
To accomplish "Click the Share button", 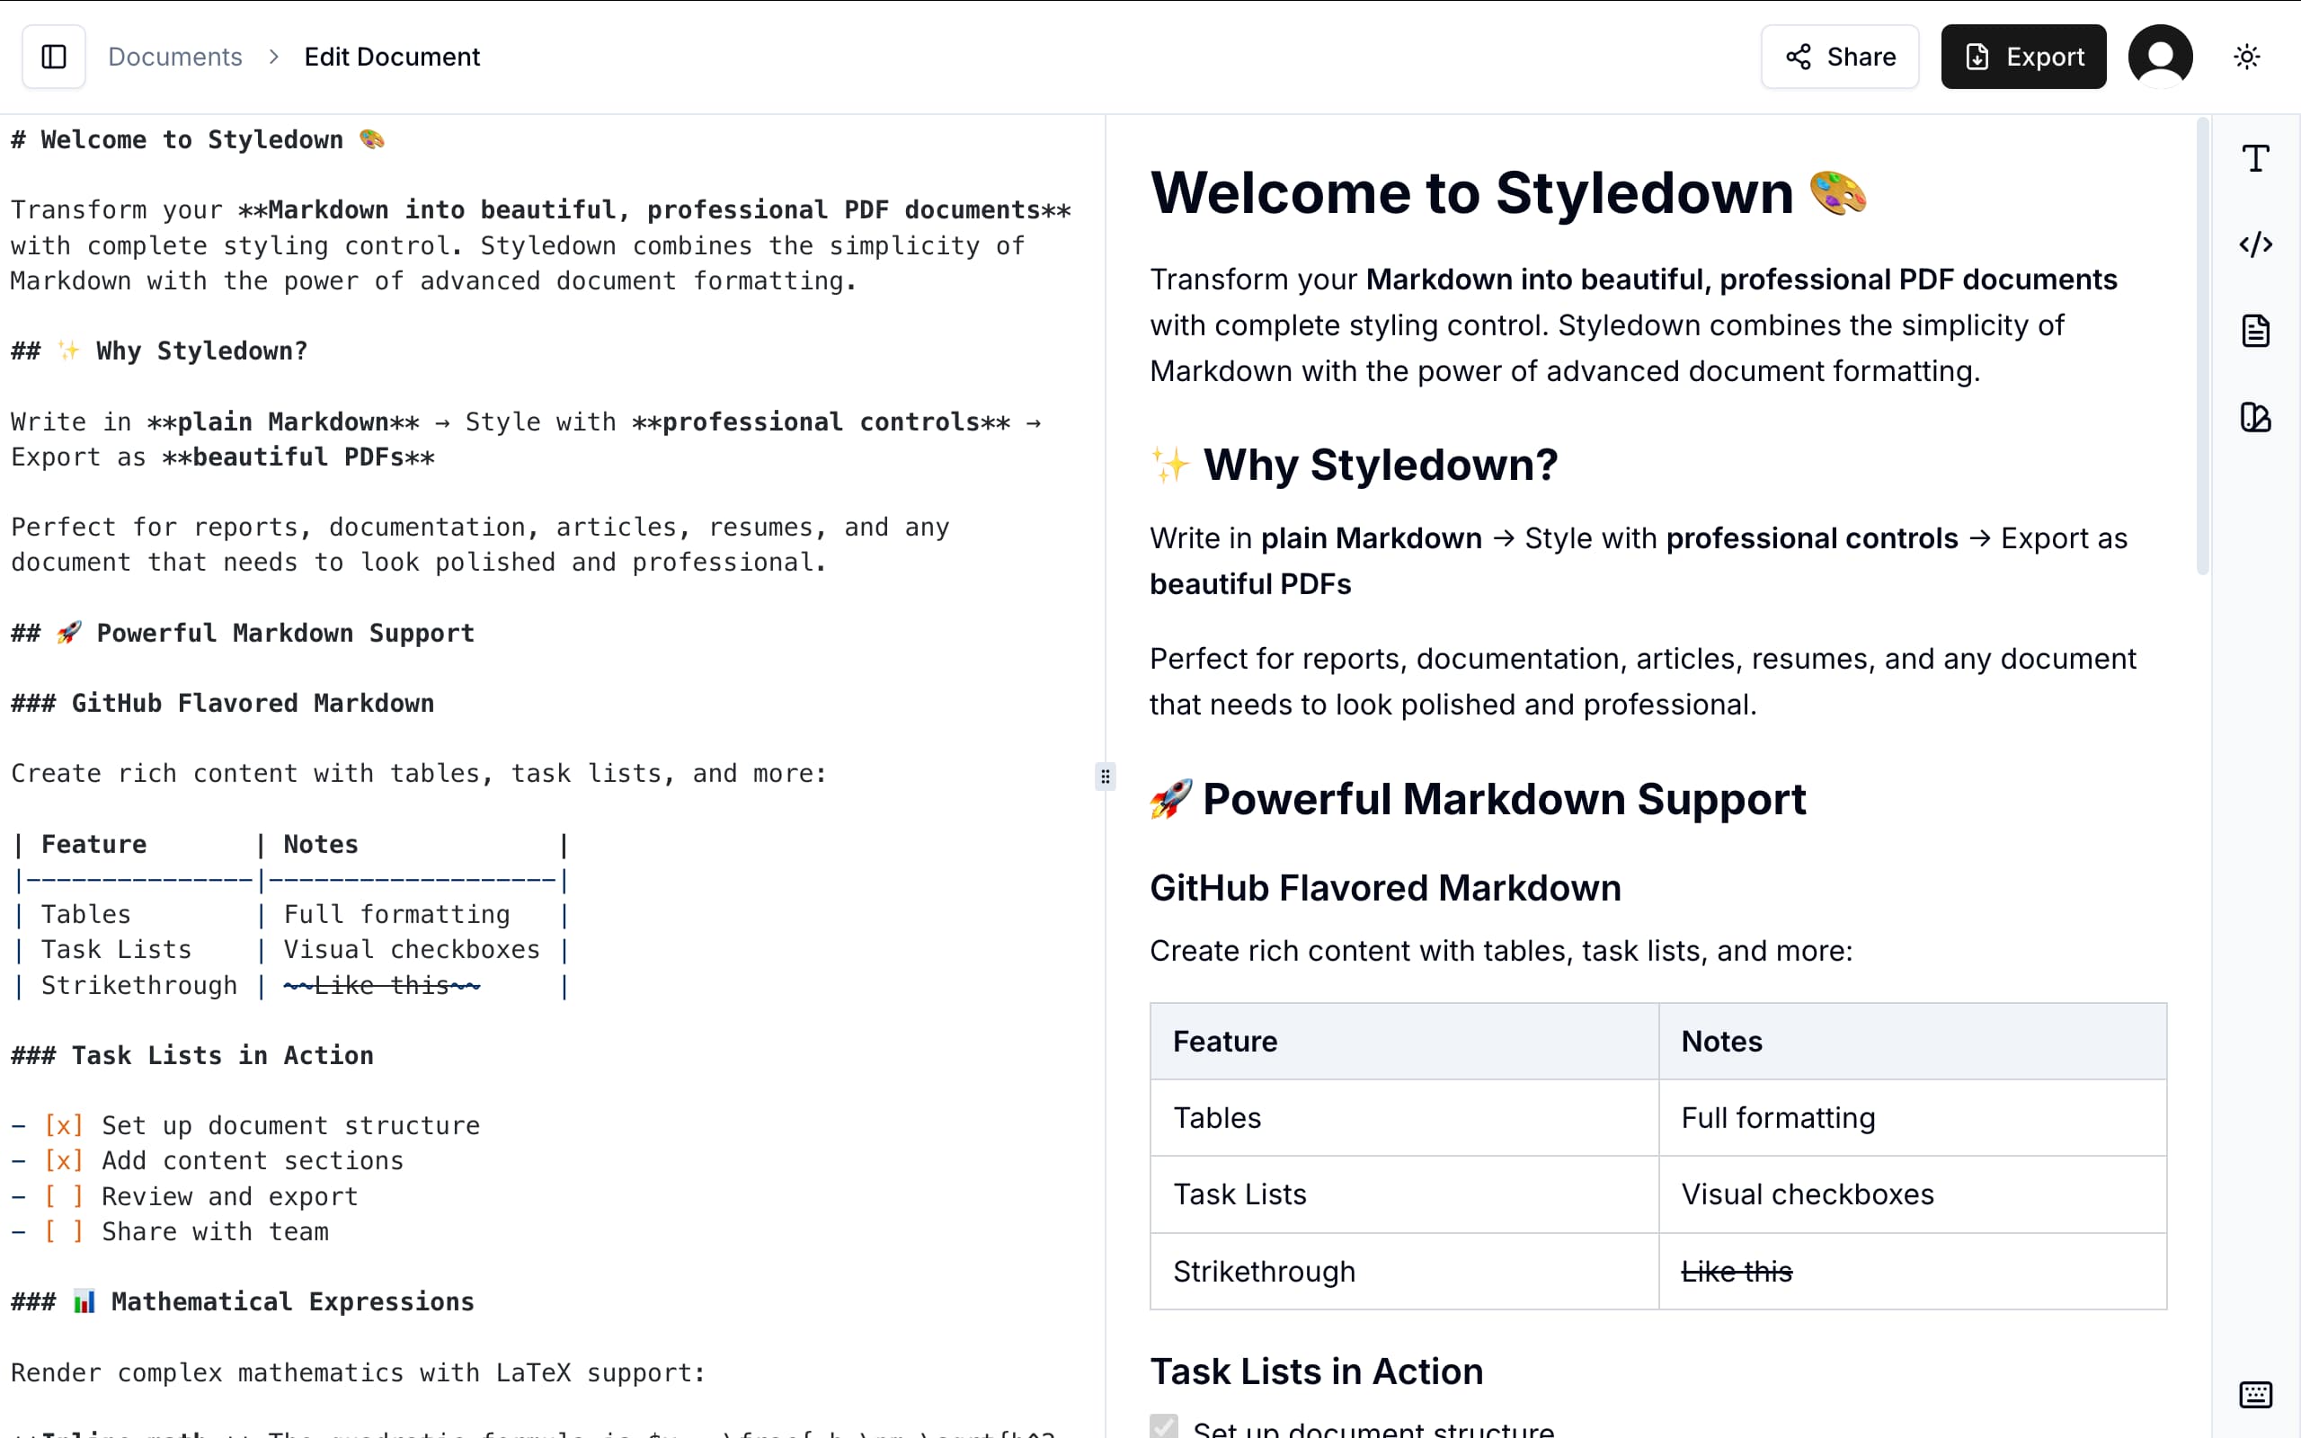I will 1839,57.
